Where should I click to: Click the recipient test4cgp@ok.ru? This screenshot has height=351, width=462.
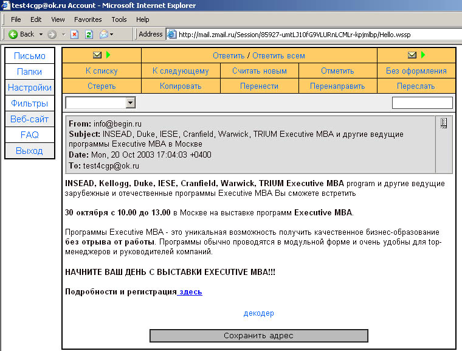tap(111, 165)
